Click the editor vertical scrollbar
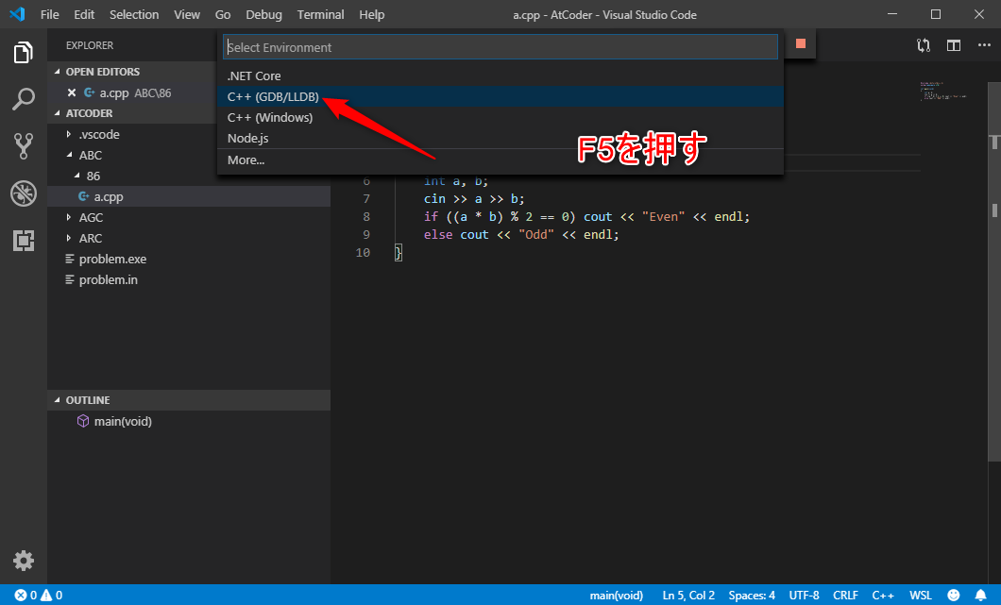 994,271
